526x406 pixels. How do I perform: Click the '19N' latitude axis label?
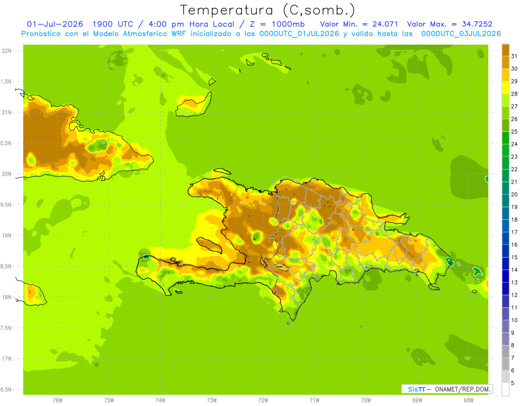[7, 236]
